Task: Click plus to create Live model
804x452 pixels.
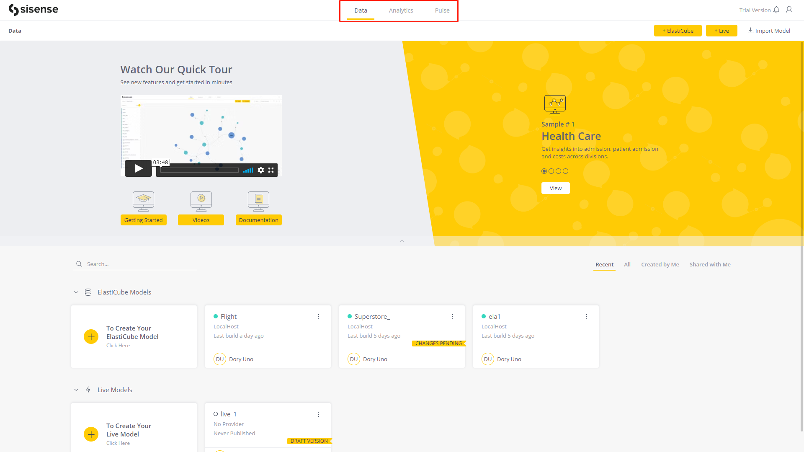Action: point(91,434)
